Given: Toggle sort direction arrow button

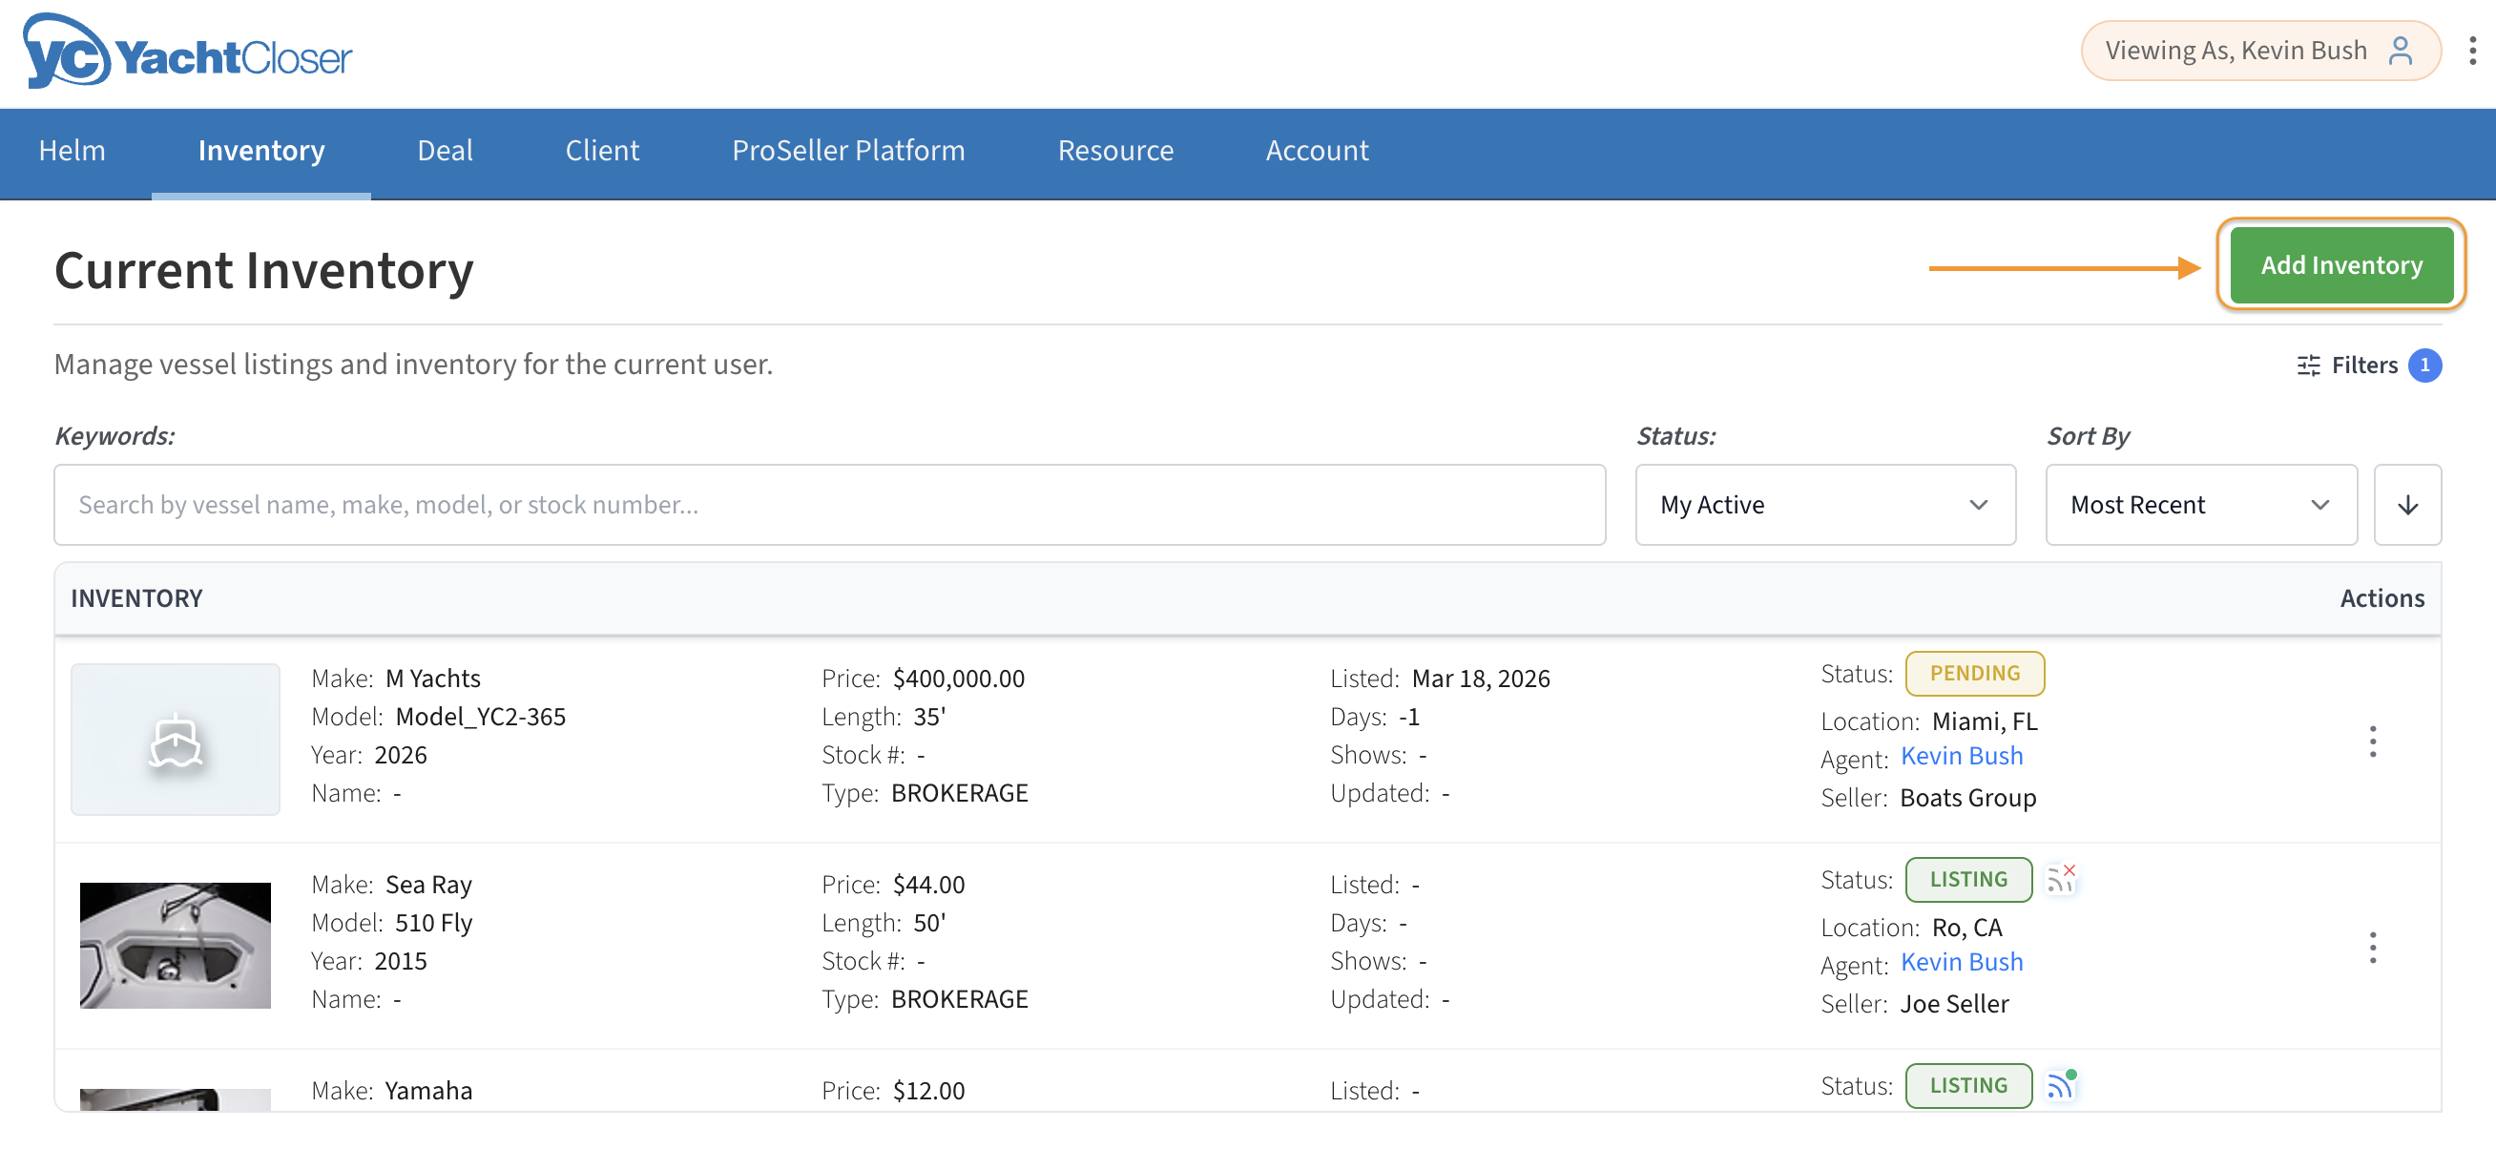Looking at the screenshot, I should (x=2407, y=505).
